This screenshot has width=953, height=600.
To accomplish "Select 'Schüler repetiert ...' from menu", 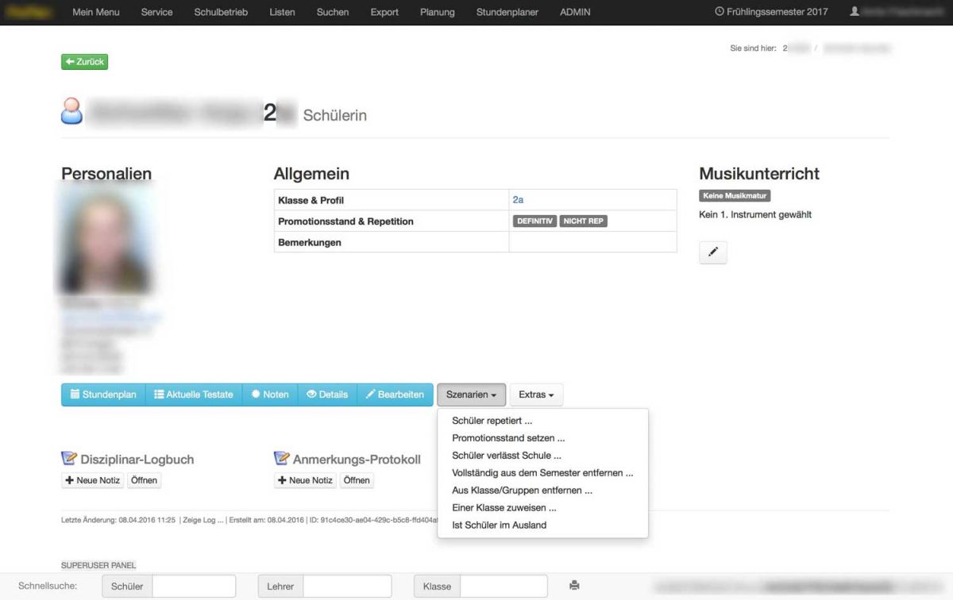I will pos(492,421).
